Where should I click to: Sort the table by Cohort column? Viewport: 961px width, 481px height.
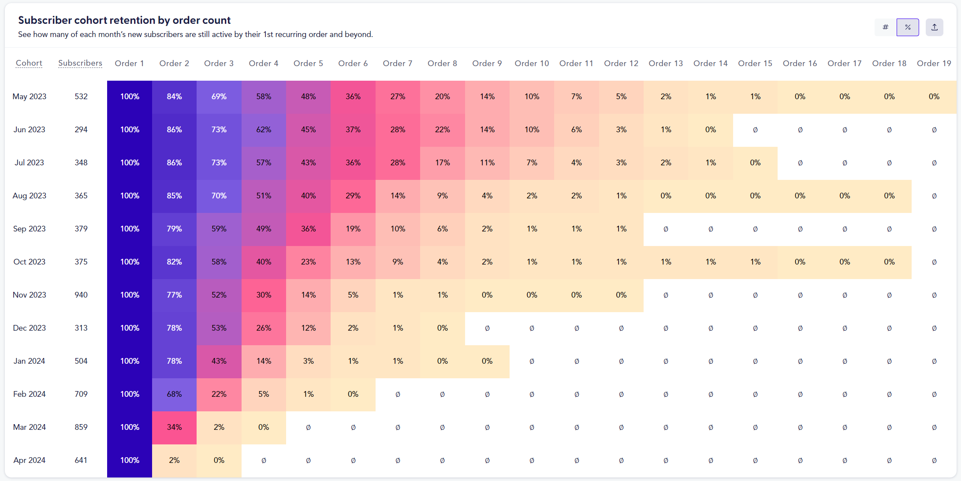pyautogui.click(x=29, y=63)
